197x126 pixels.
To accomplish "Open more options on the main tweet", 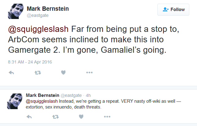I will (89, 72).
